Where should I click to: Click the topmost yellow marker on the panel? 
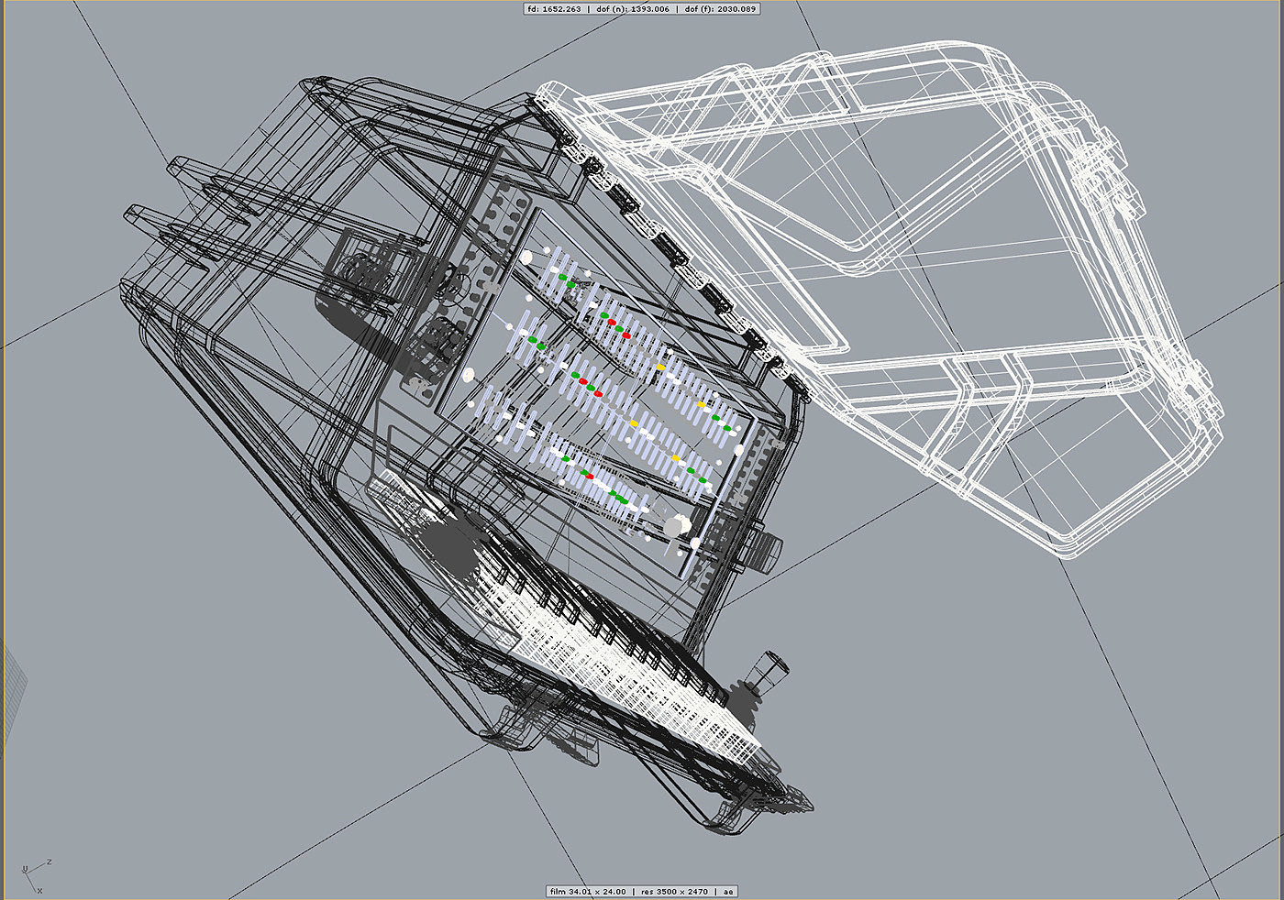[660, 368]
